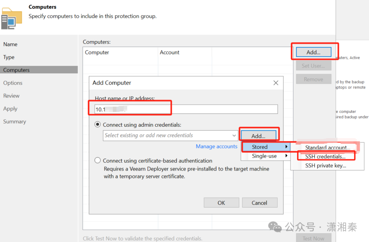Click Add button next to credentials dropdown

tap(258, 136)
